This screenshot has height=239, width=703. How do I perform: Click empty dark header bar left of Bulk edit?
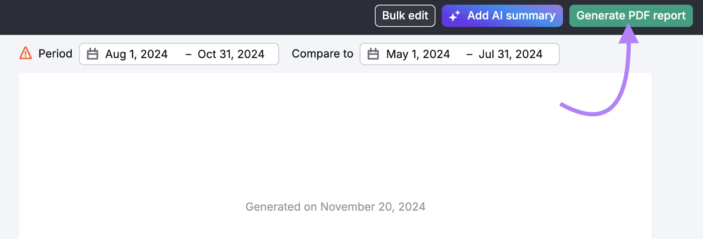pyautogui.click(x=176, y=17)
